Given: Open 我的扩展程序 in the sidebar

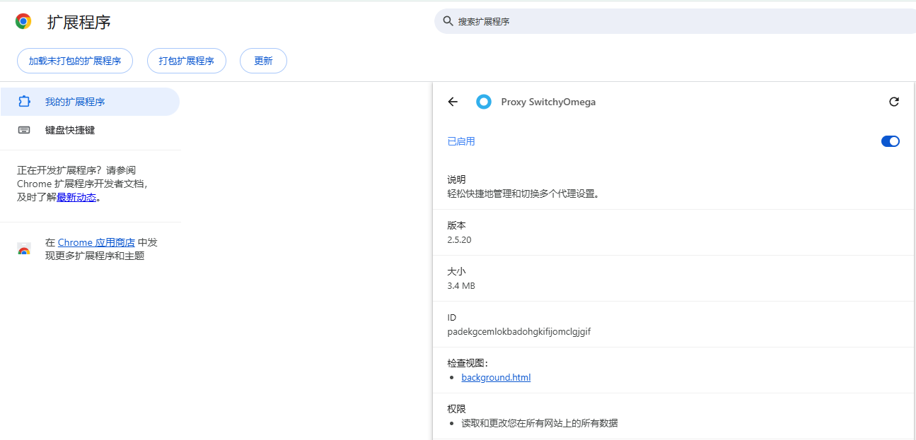Looking at the screenshot, I should pos(90,102).
